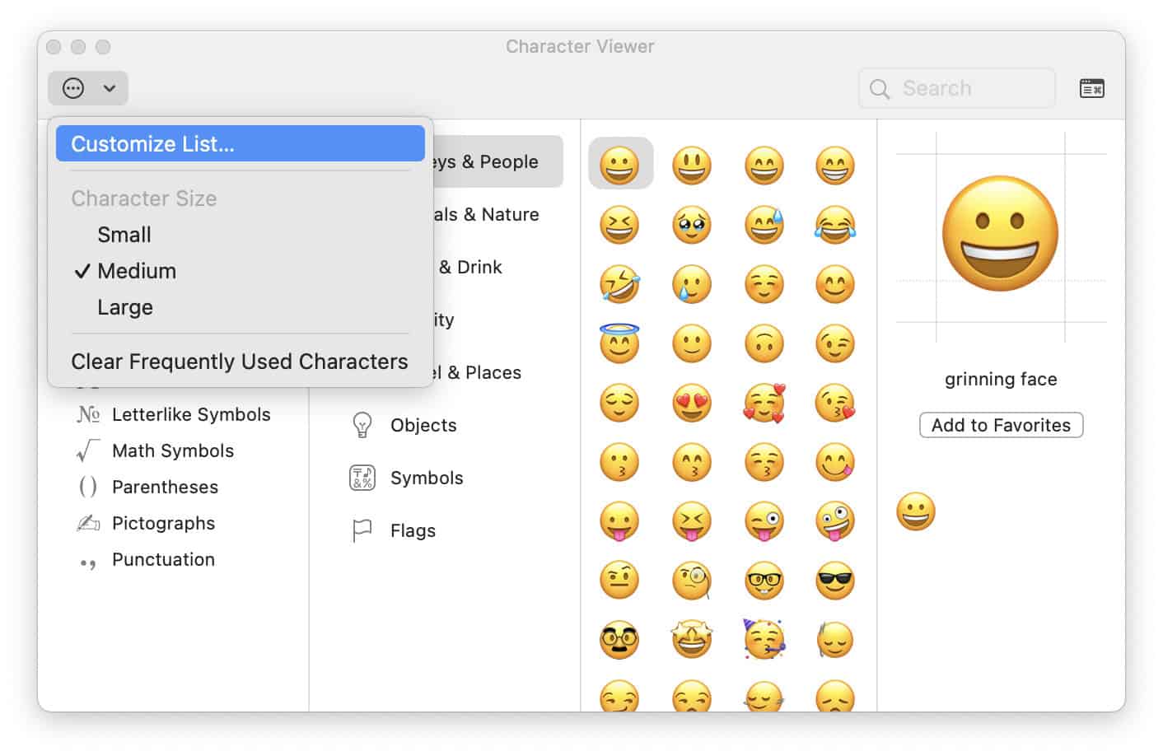The image size is (1163, 756).
Task: Select Math Symbols in the sidebar
Action: point(172,450)
